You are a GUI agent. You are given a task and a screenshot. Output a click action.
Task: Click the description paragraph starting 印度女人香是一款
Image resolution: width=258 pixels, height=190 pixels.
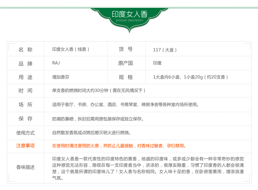(x=148, y=168)
